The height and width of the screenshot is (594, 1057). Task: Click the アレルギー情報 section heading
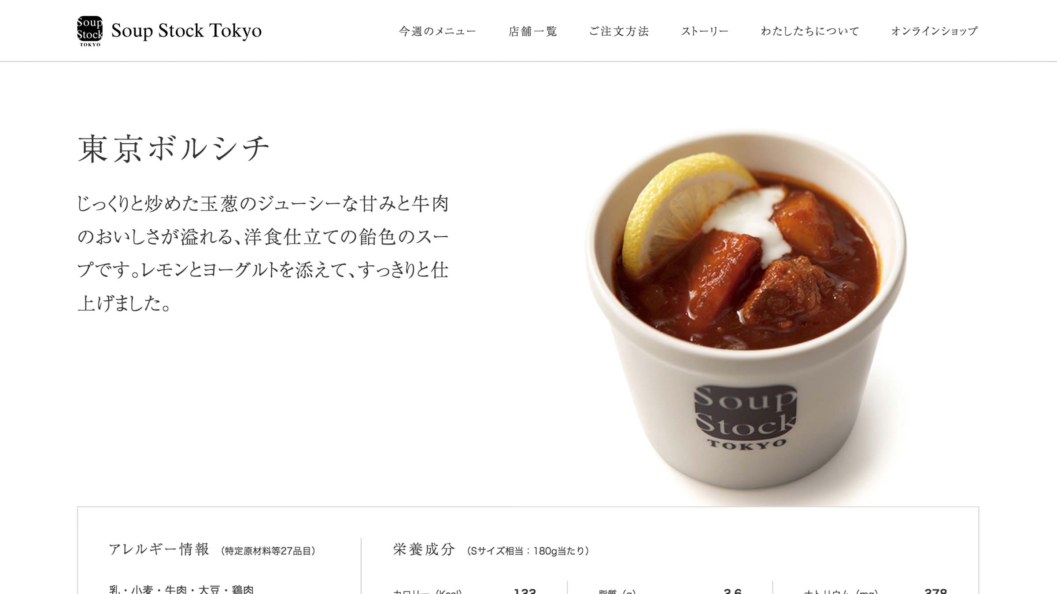pos(159,549)
